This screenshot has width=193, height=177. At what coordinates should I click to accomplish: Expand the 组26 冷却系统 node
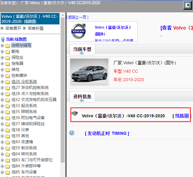tap(2, 82)
